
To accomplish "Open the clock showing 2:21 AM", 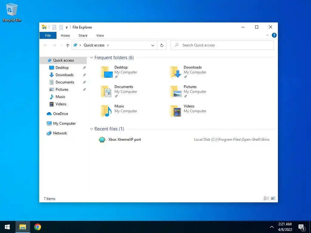I will pos(285,227).
